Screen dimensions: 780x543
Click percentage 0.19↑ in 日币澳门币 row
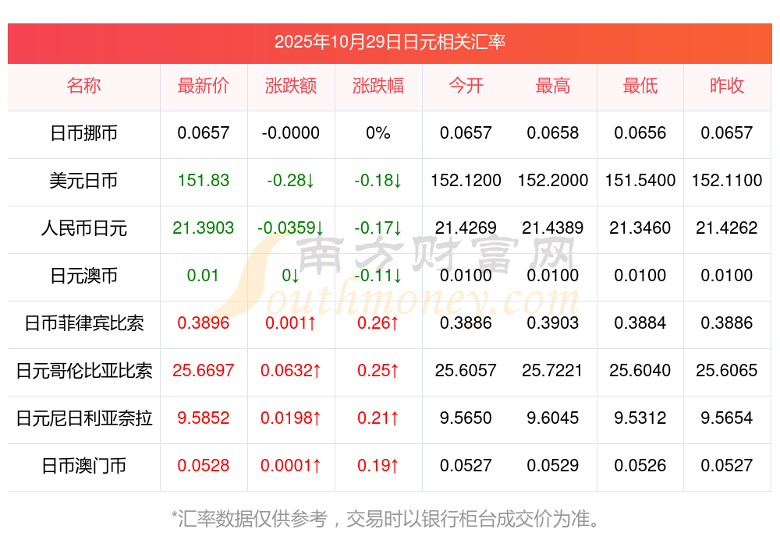click(x=378, y=466)
